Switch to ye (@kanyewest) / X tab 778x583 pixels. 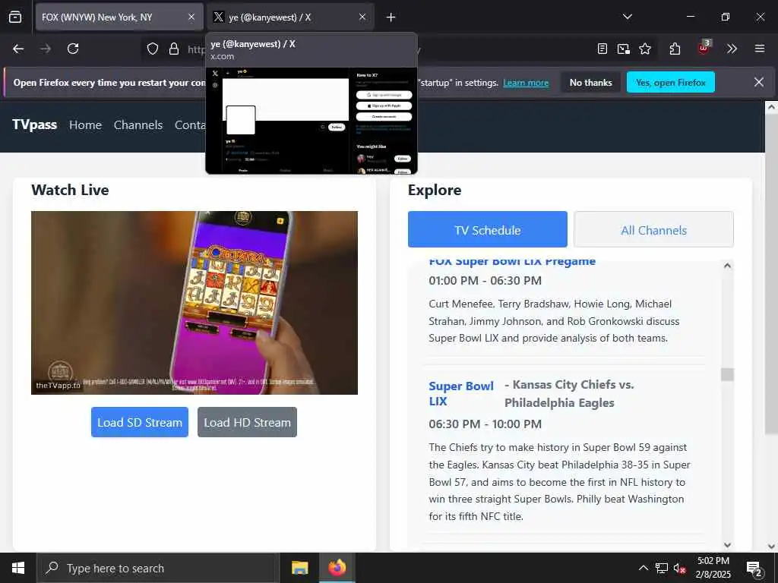(289, 17)
